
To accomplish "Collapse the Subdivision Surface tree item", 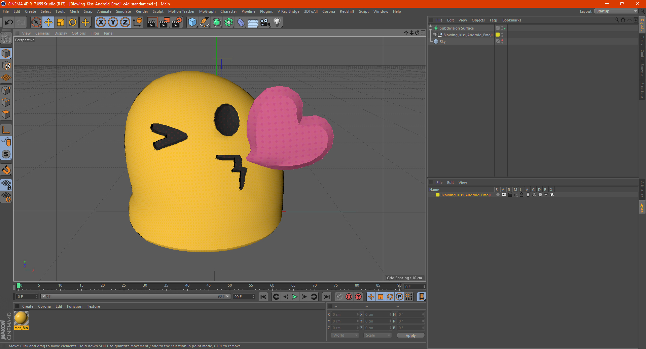I will pyautogui.click(x=430, y=28).
